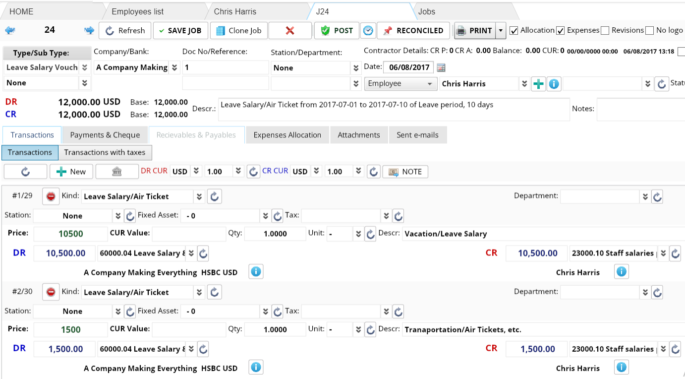Click the Clone Job button
The image size is (685, 379).
(x=239, y=31)
